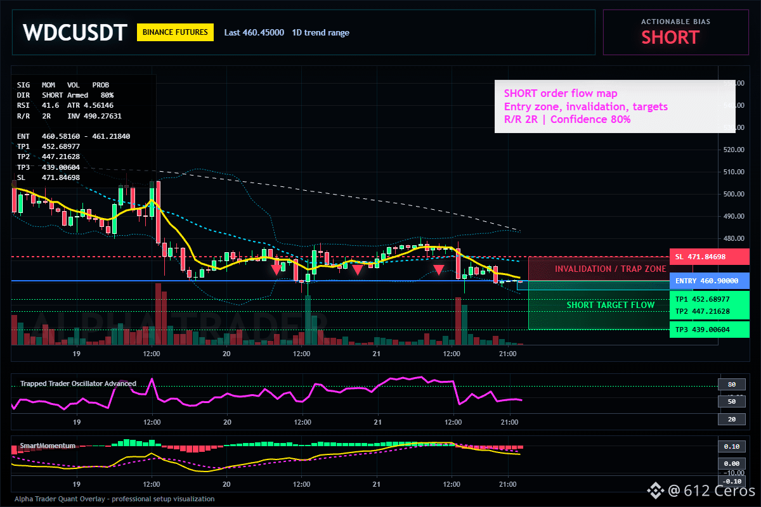
Task: Click the SL 471.84698 row in stats table
Action: [48, 177]
